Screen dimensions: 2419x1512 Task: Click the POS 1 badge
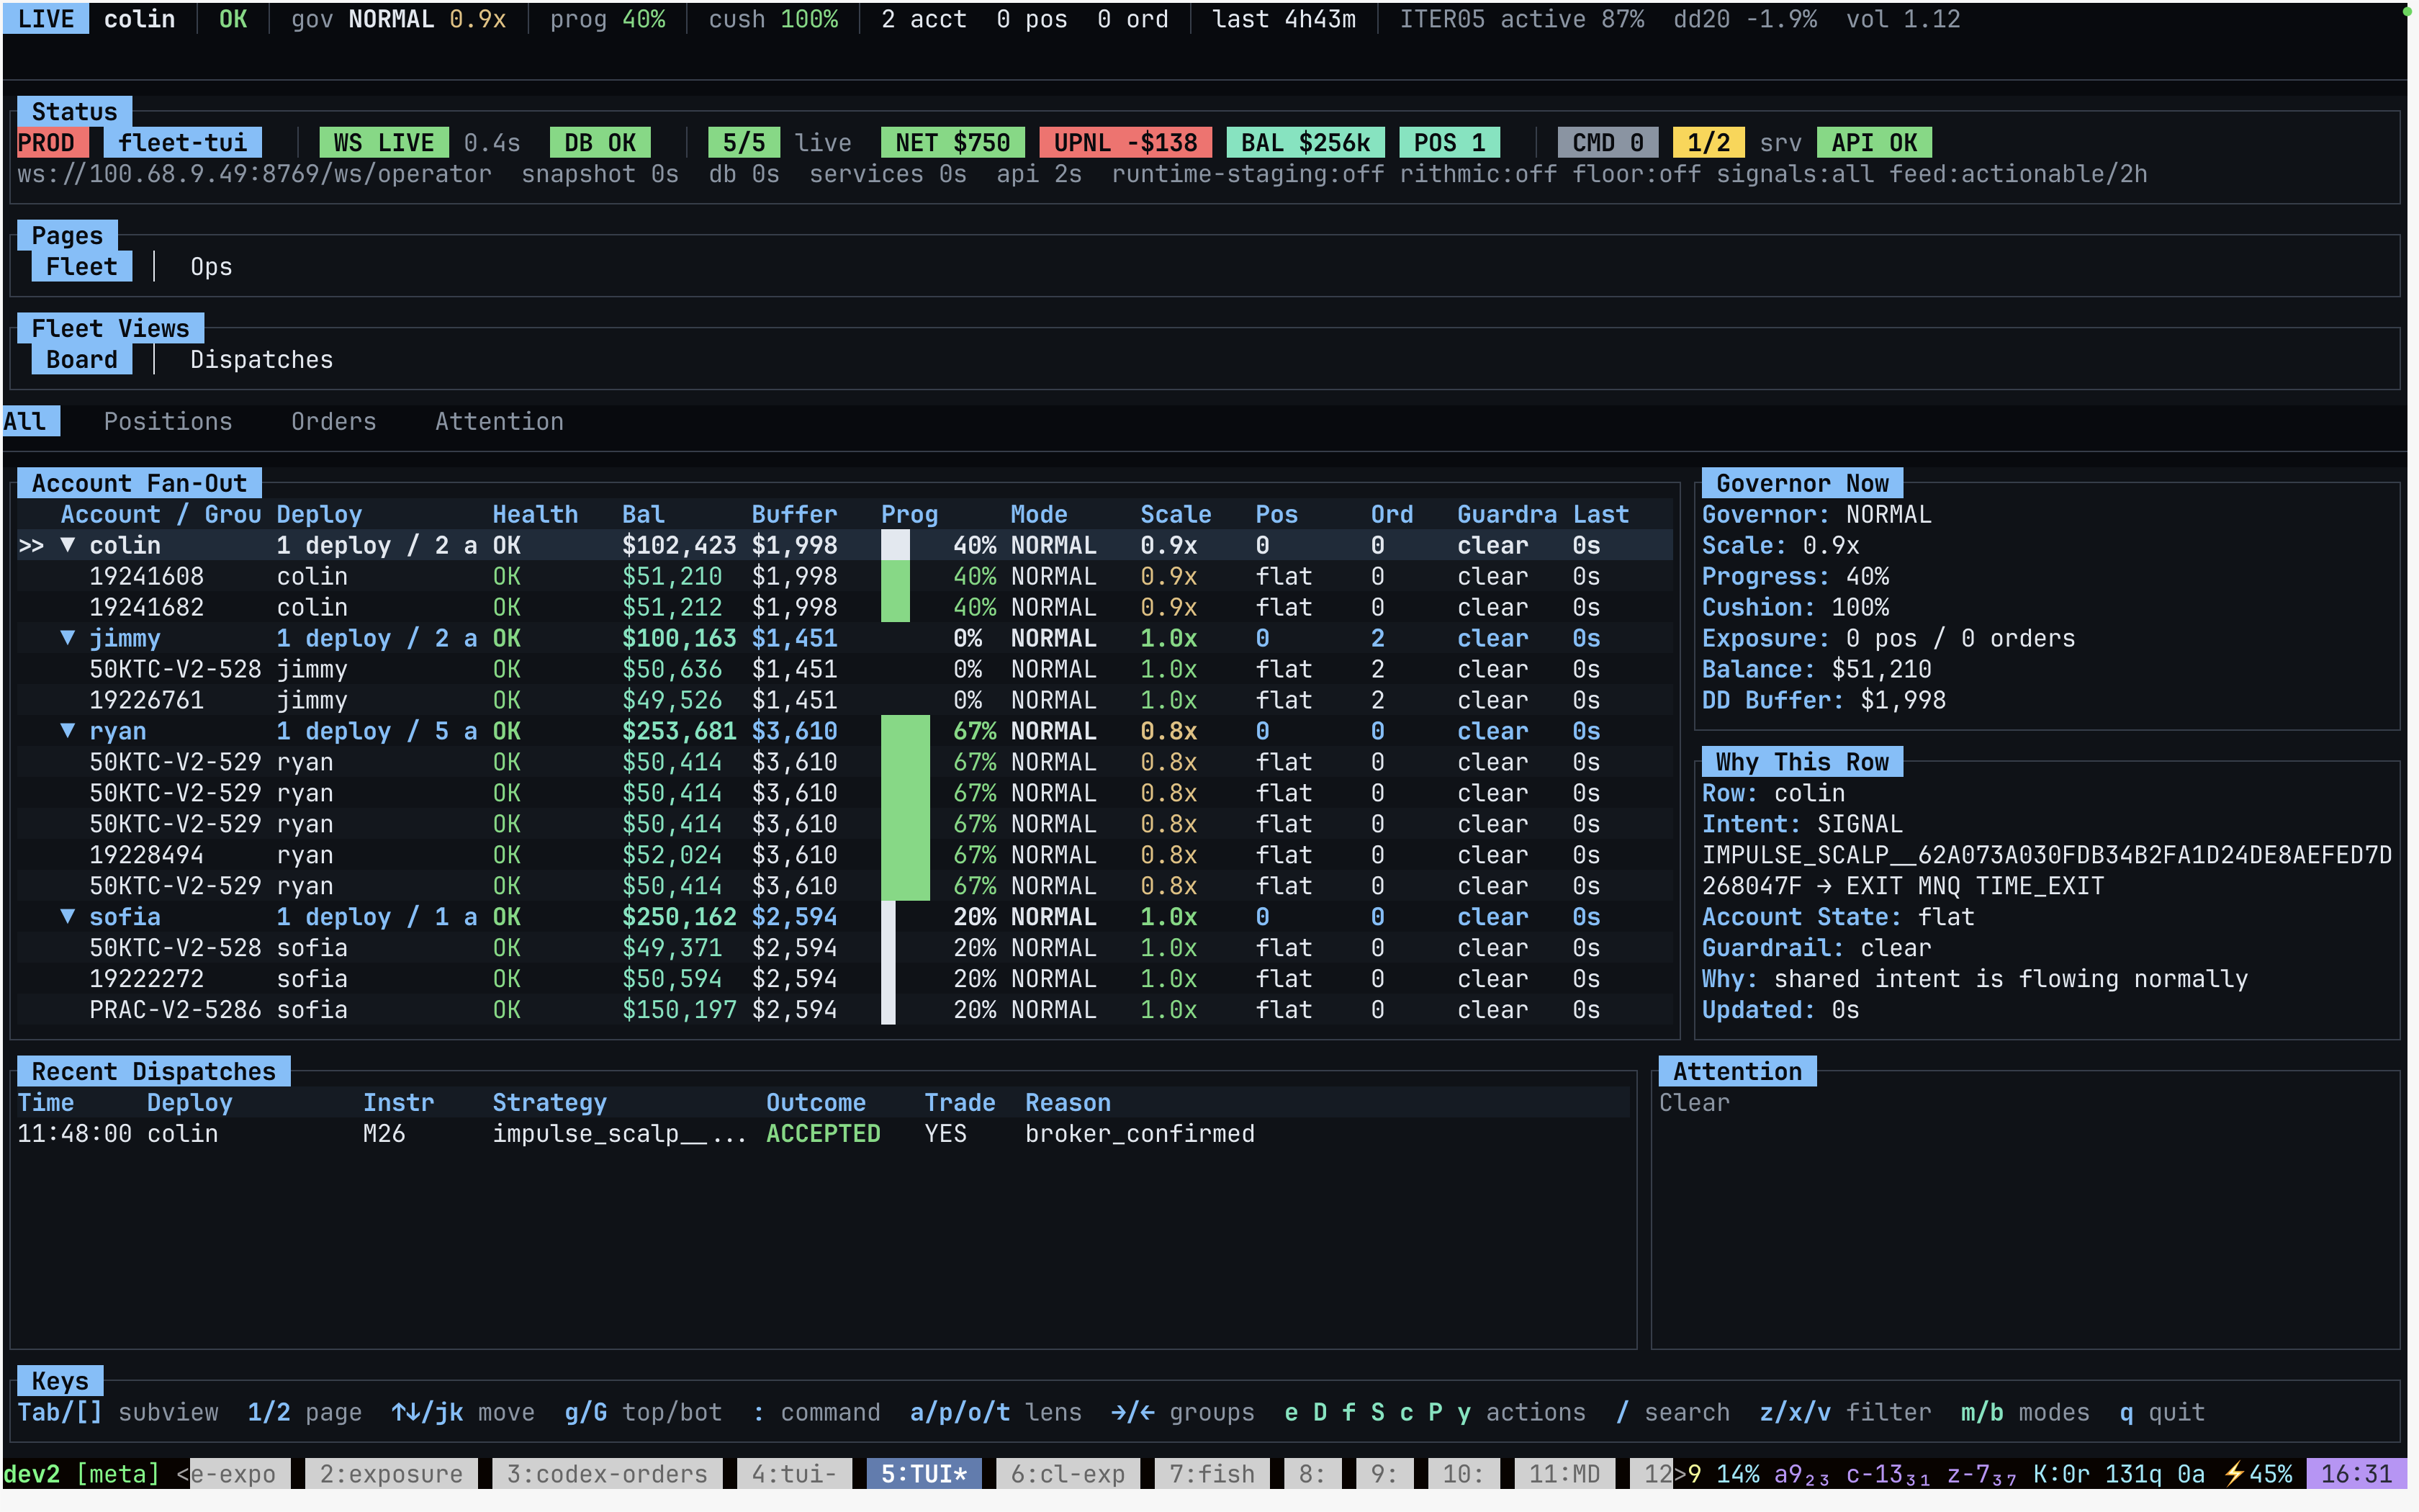[1449, 143]
